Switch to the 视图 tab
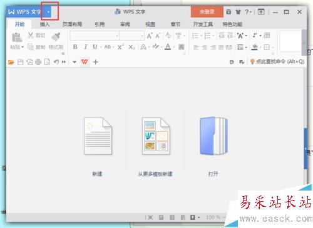The image size is (313, 228). click(x=150, y=24)
